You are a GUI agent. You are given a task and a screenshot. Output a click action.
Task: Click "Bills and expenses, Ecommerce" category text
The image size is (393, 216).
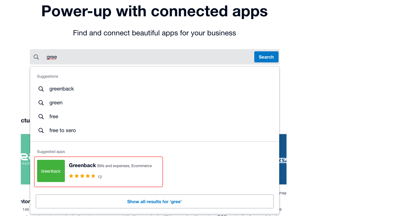(x=125, y=166)
